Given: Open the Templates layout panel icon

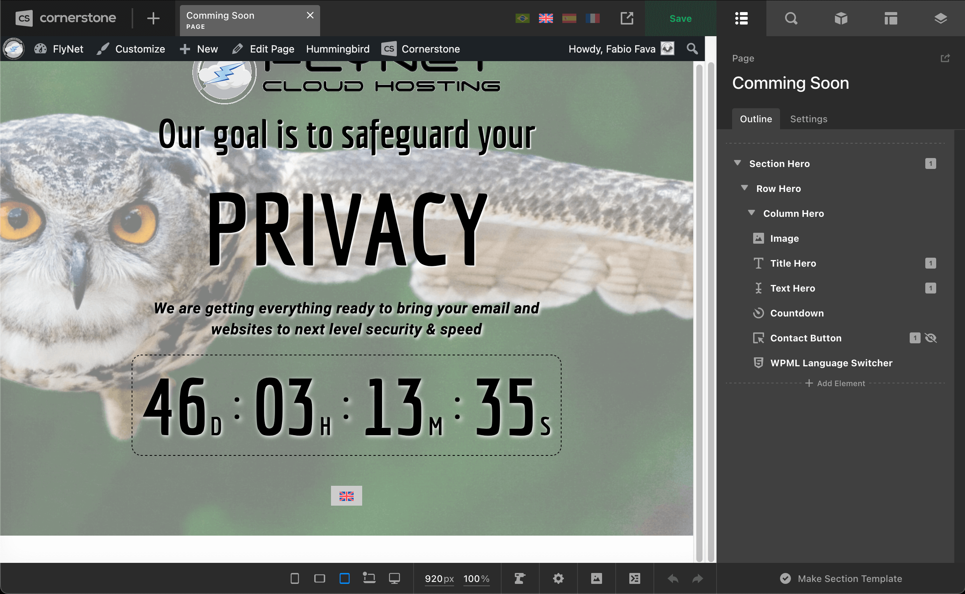Looking at the screenshot, I should click(x=891, y=18).
